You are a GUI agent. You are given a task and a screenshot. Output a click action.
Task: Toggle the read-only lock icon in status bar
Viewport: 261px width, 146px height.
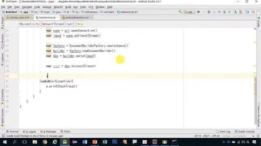coord(253,136)
